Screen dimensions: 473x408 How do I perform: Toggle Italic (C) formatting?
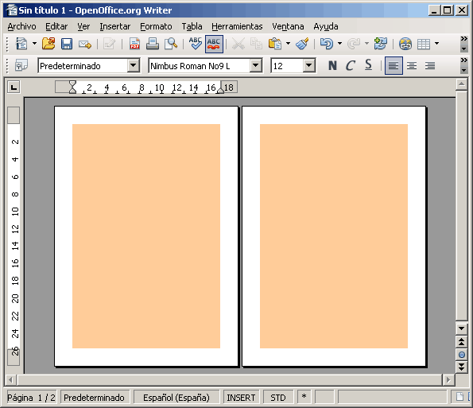(351, 65)
